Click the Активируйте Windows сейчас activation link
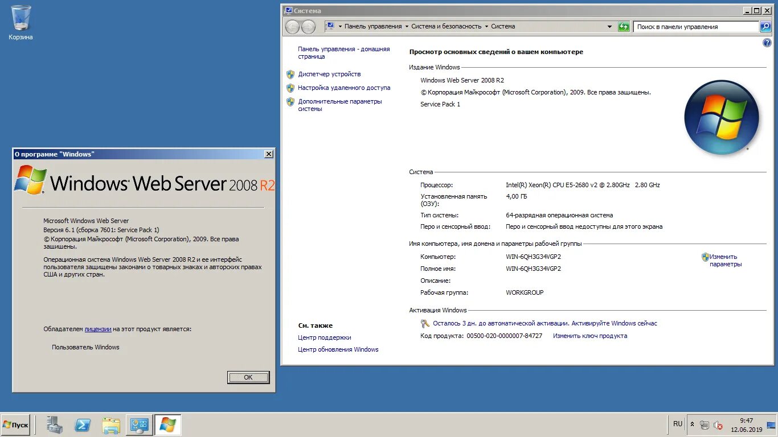Viewport: 778px width, 437px height. coord(614,323)
